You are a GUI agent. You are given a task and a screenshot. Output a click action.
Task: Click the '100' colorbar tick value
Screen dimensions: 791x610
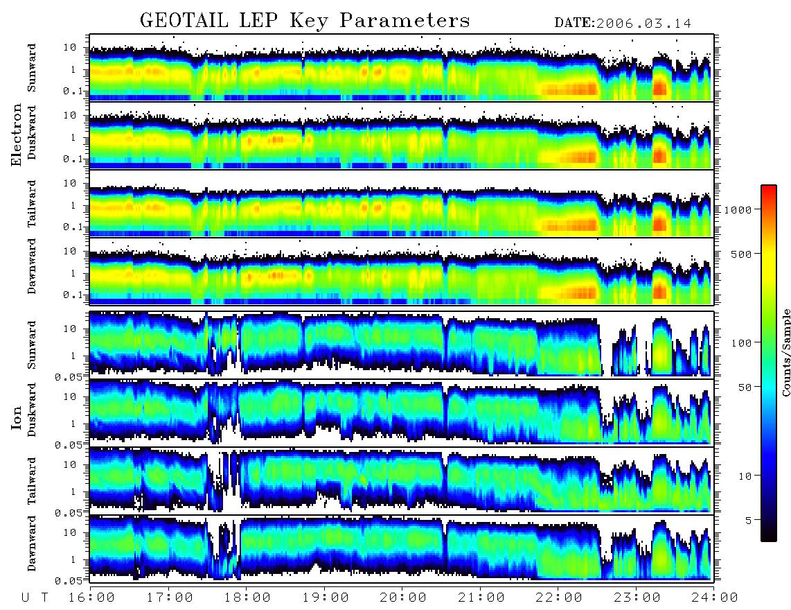click(742, 343)
